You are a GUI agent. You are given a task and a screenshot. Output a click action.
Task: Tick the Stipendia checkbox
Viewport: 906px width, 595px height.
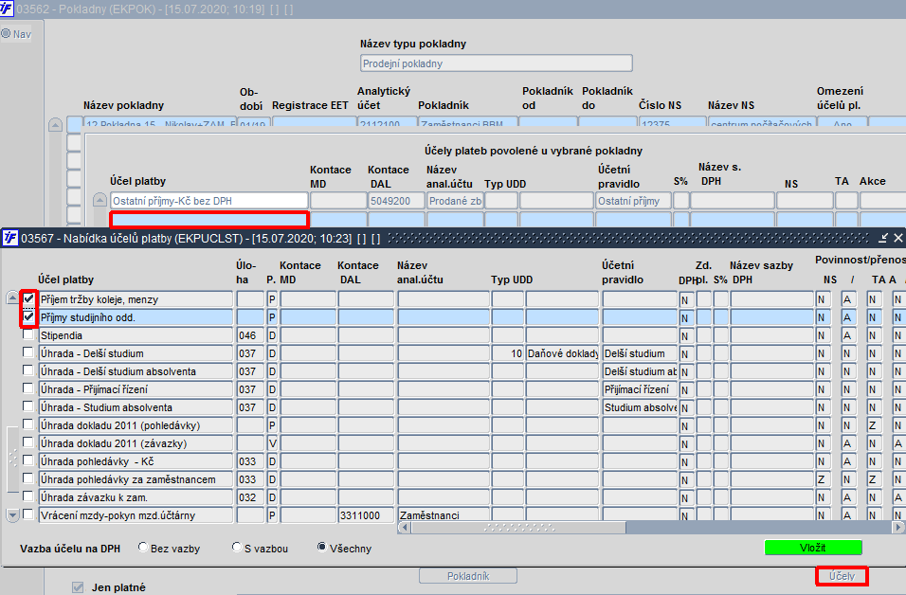click(27, 334)
